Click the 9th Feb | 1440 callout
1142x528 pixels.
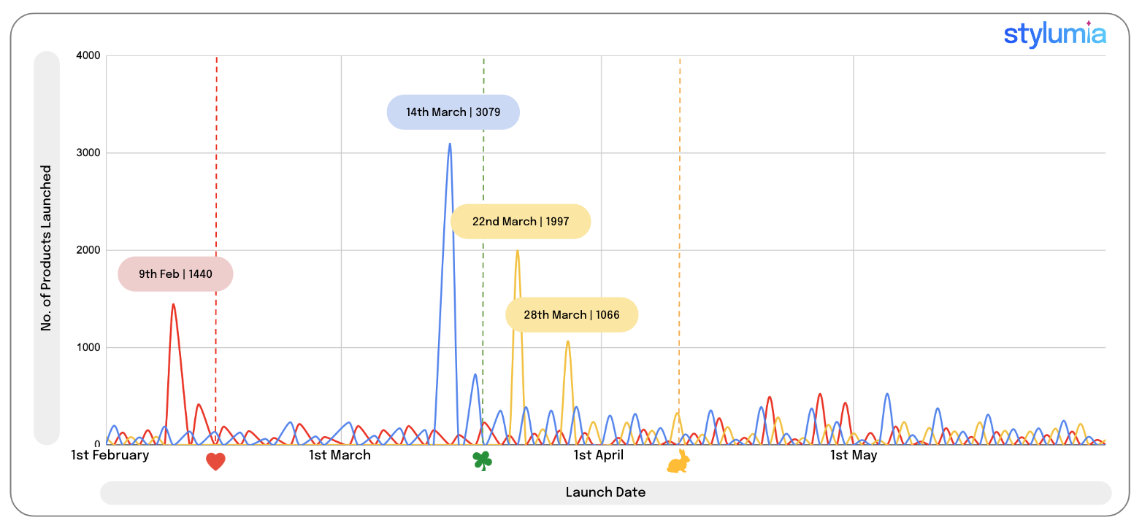tap(175, 274)
